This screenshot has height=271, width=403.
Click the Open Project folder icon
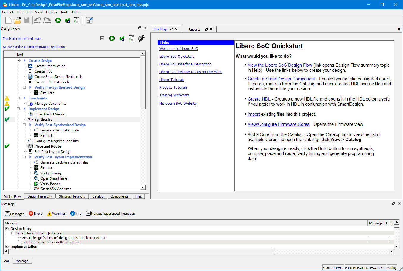click(18, 20)
